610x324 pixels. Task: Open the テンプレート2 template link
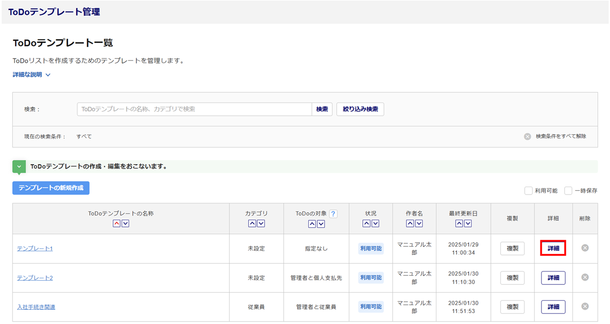[35, 278]
